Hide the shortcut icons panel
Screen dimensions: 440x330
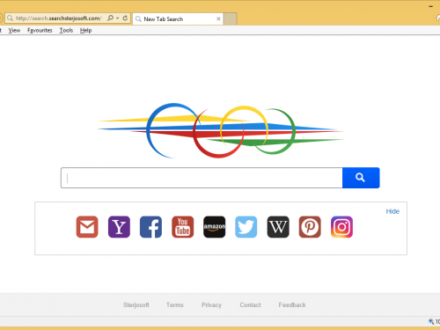[x=392, y=211]
